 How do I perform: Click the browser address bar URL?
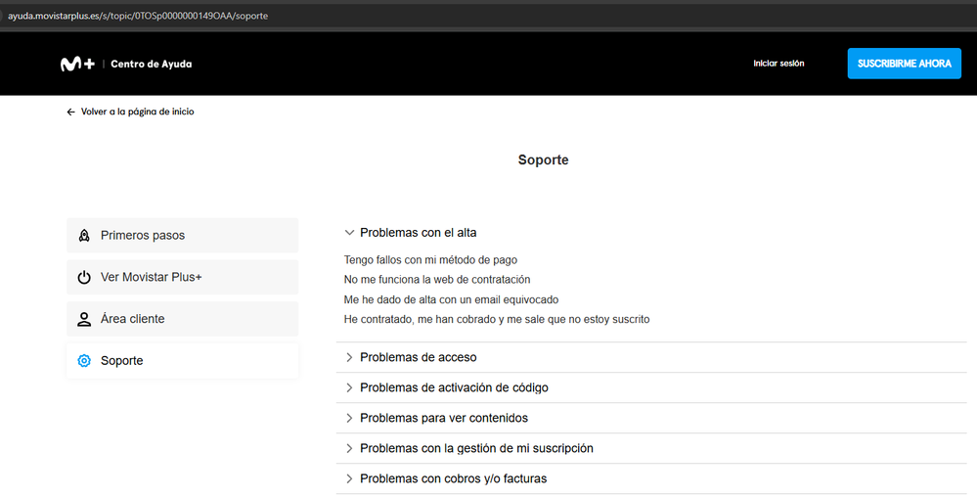click(x=137, y=16)
